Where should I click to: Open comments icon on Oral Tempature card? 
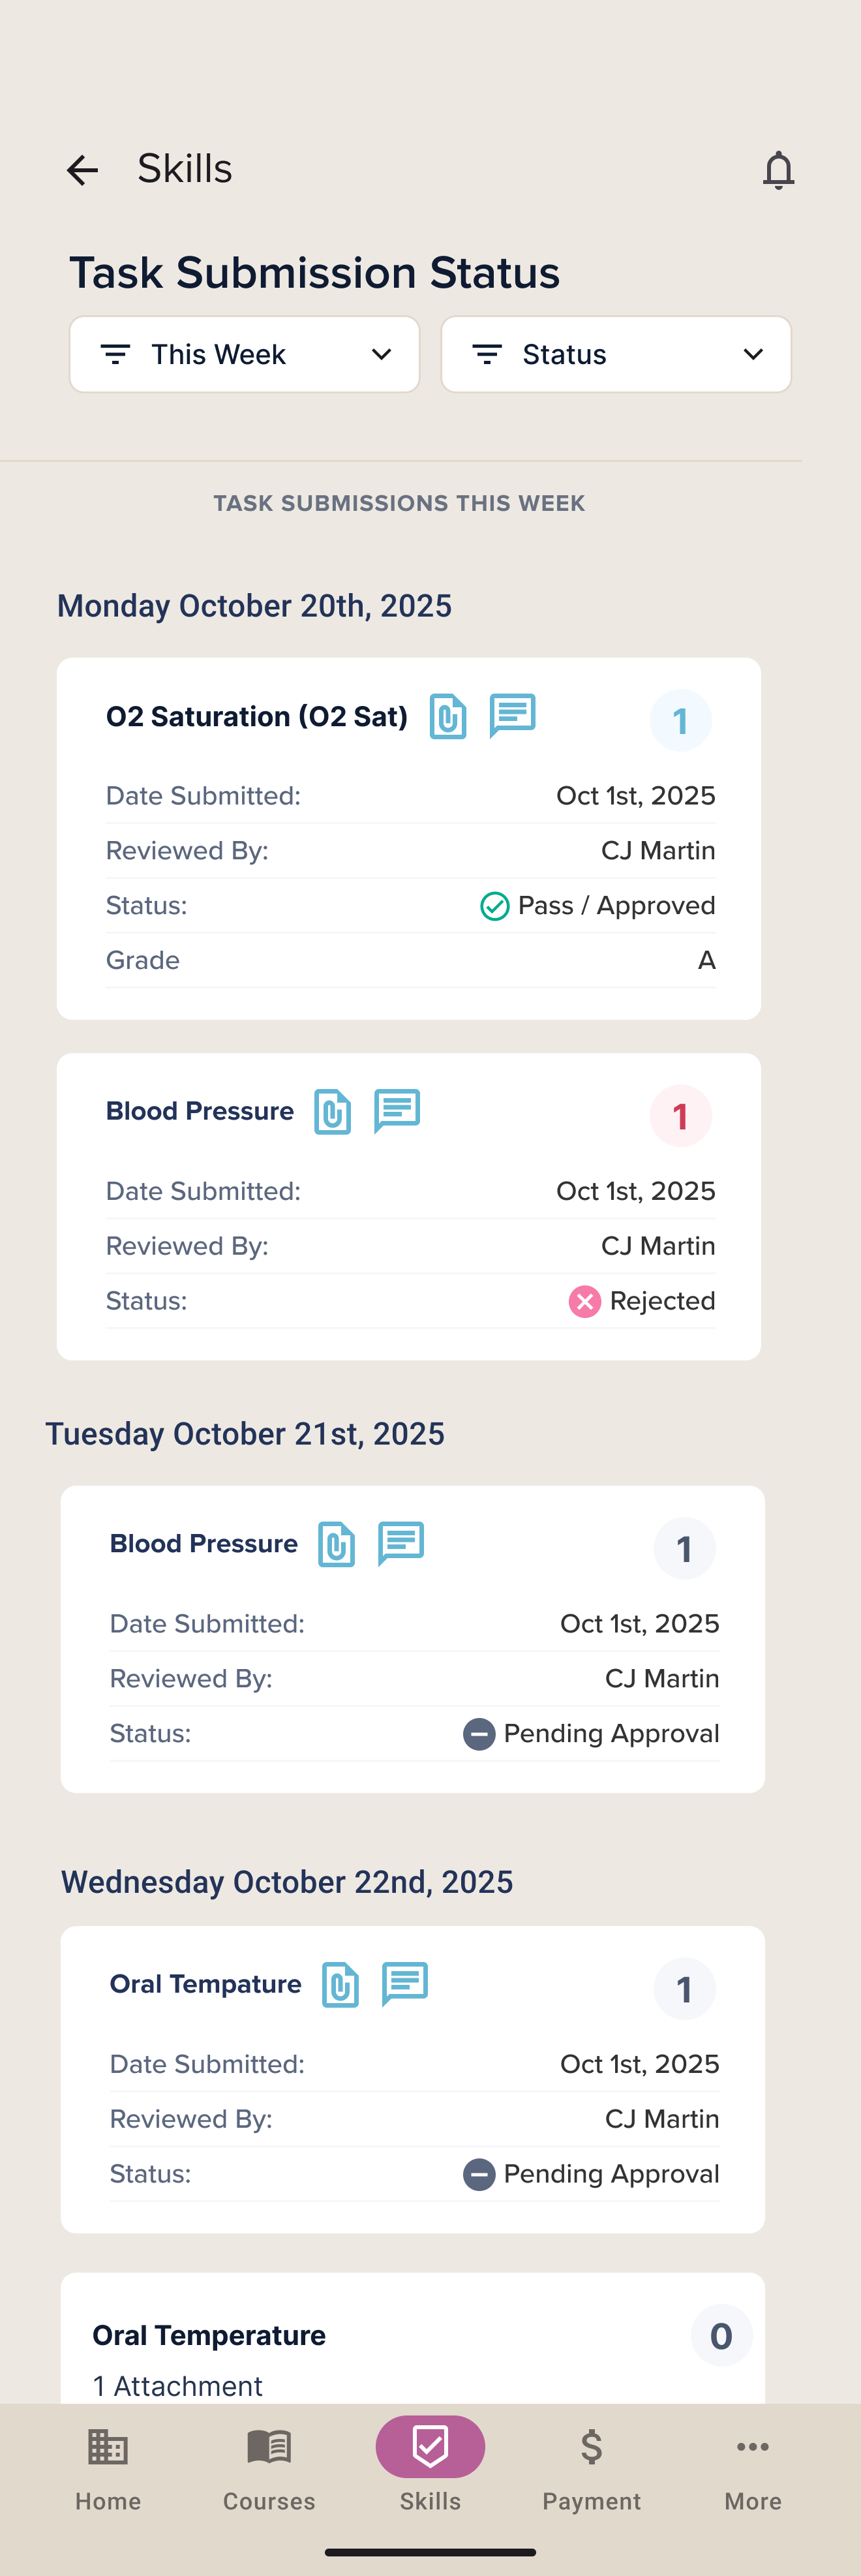pyautogui.click(x=405, y=1983)
